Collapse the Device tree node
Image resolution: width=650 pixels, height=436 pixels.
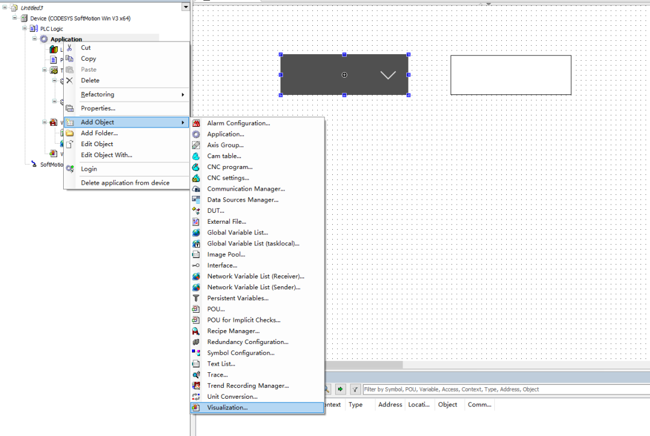15,18
